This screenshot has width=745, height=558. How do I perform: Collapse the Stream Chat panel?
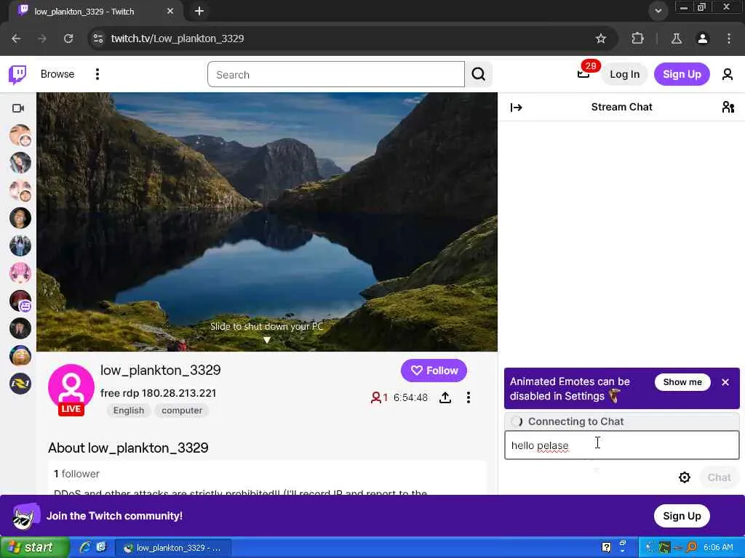[x=517, y=108]
